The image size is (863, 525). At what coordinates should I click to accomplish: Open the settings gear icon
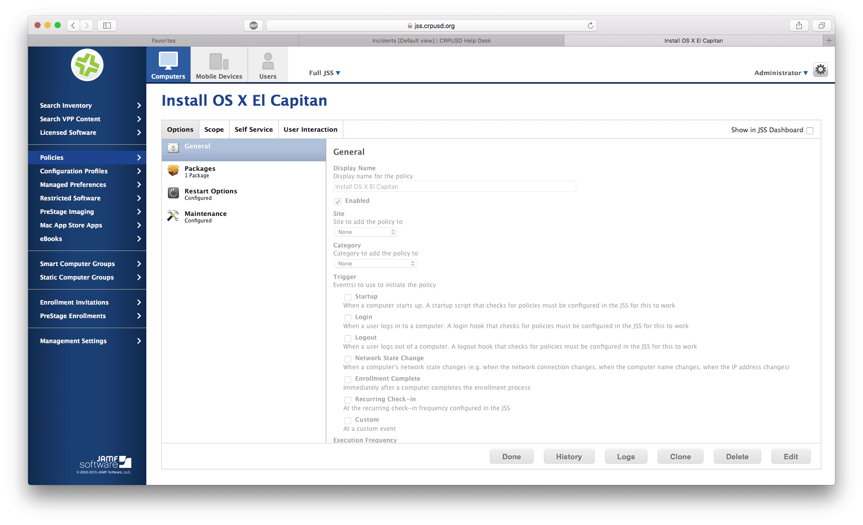point(820,70)
